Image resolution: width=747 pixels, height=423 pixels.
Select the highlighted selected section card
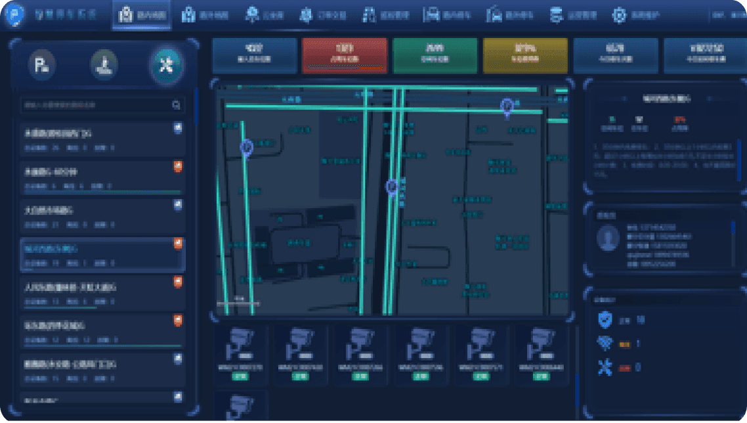pyautogui.click(x=102, y=255)
